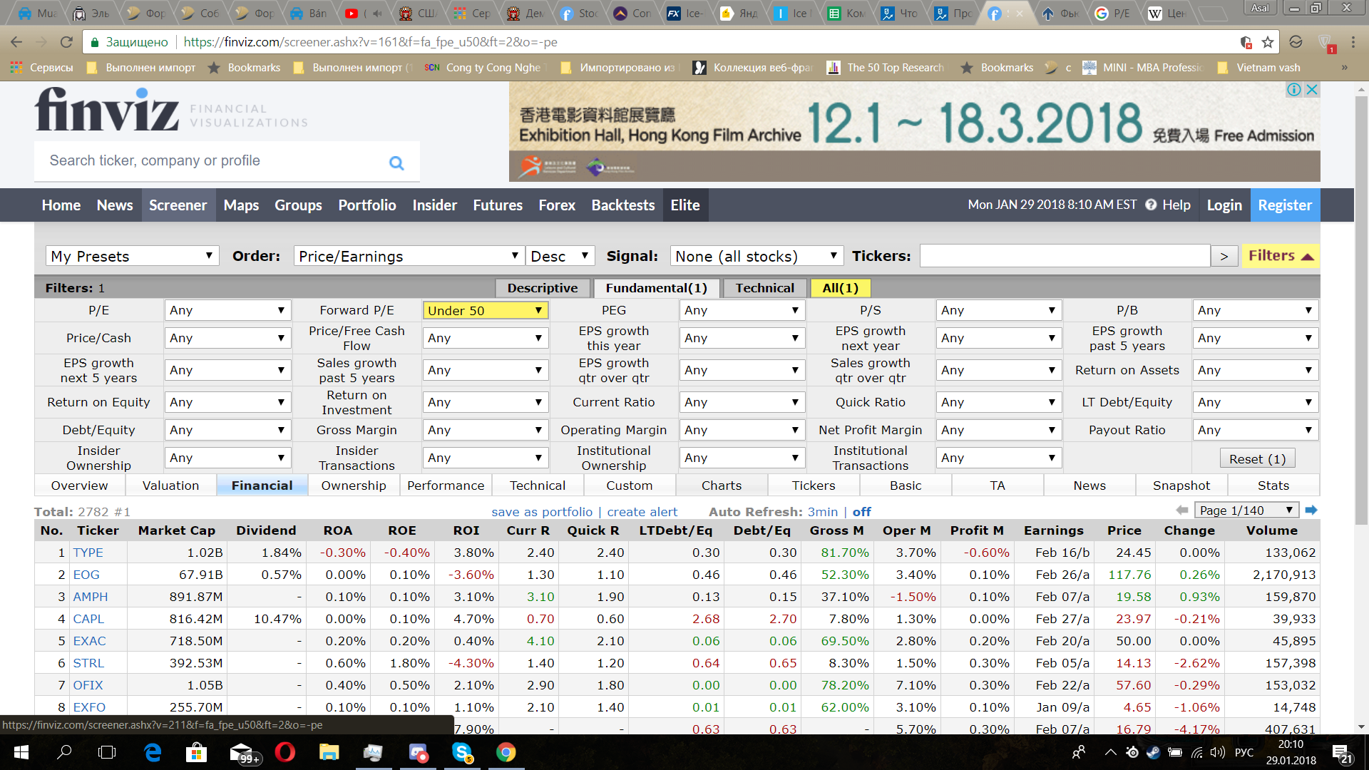Viewport: 1369px width, 770px height.
Task: Open the EOG ticker link
Action: pyautogui.click(x=86, y=575)
